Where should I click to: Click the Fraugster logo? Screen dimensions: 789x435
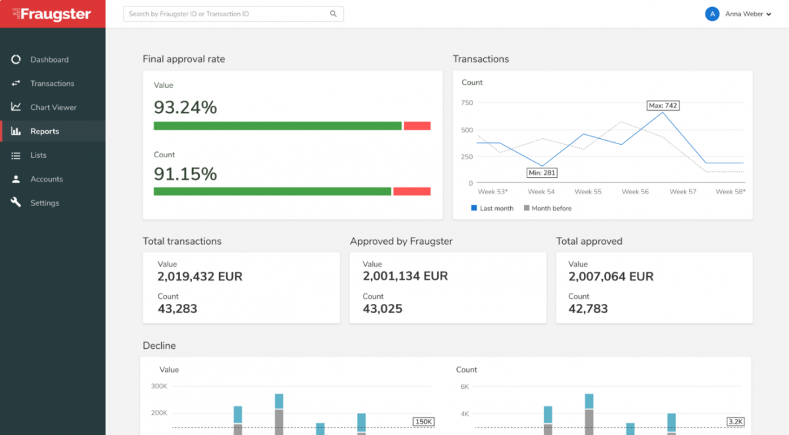pyautogui.click(x=53, y=14)
